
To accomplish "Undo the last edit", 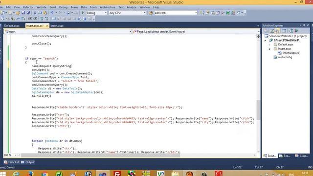I will point(52,13).
